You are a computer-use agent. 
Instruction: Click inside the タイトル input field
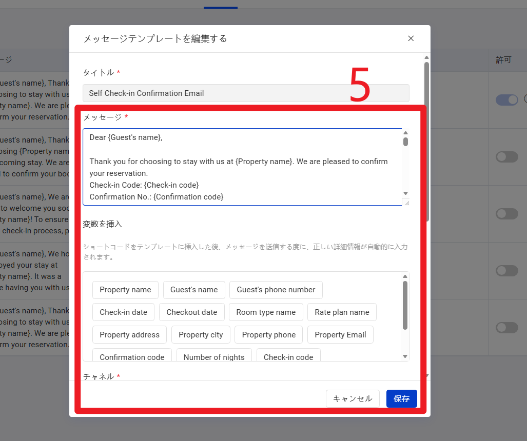tap(245, 93)
